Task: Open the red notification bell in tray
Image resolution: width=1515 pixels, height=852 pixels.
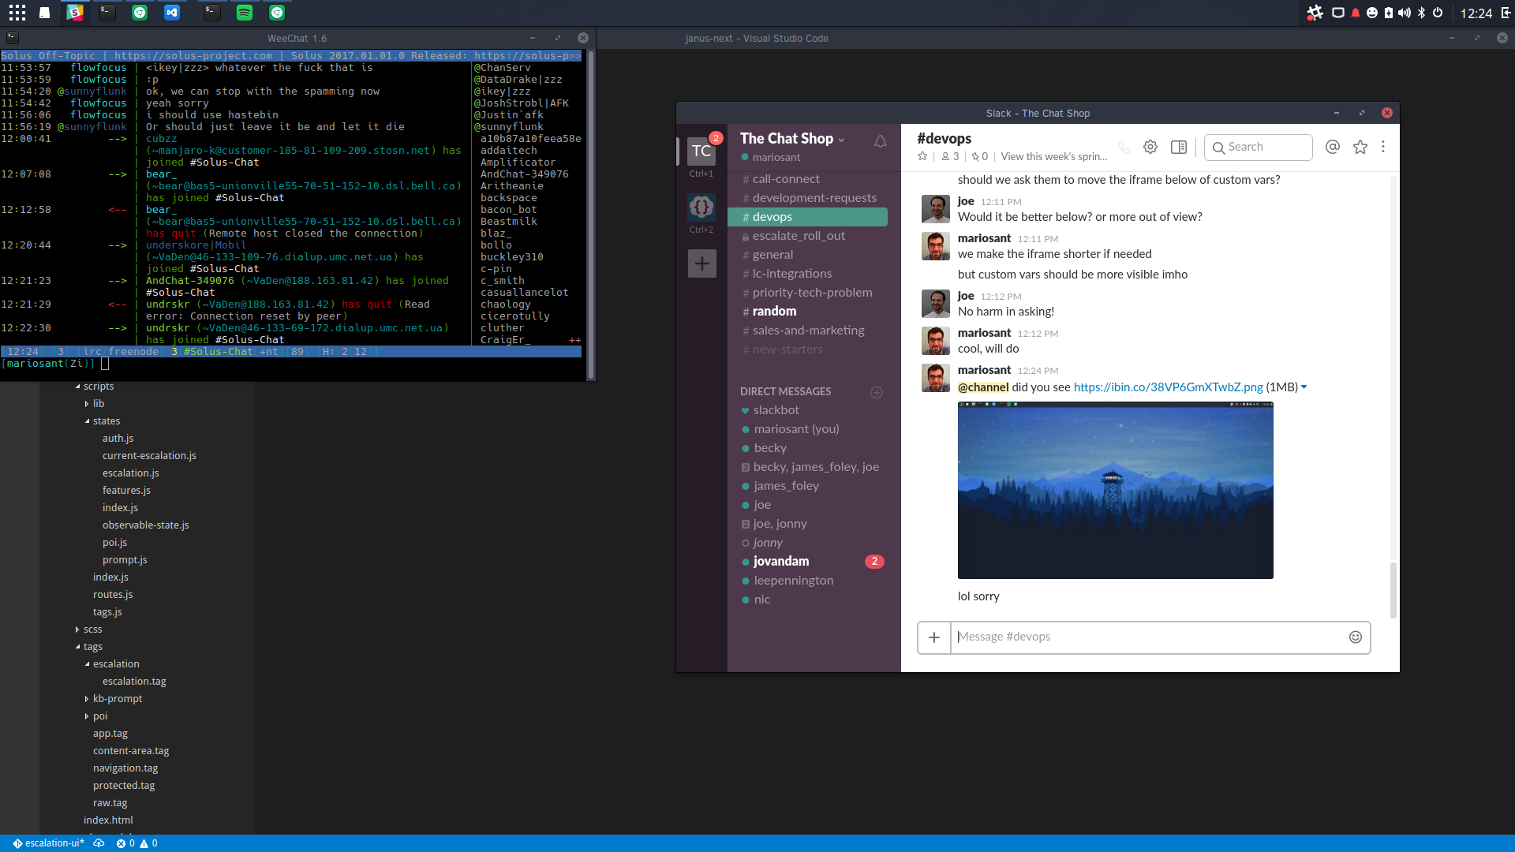Action: tap(1356, 13)
